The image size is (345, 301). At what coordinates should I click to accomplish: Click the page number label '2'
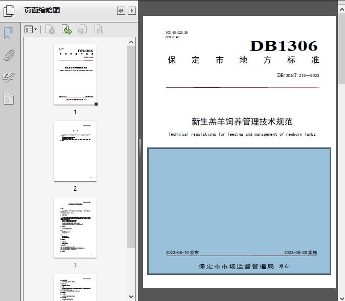[x=75, y=189]
